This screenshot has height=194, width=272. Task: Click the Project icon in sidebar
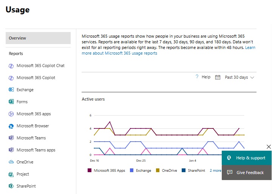pyautogui.click(x=11, y=174)
